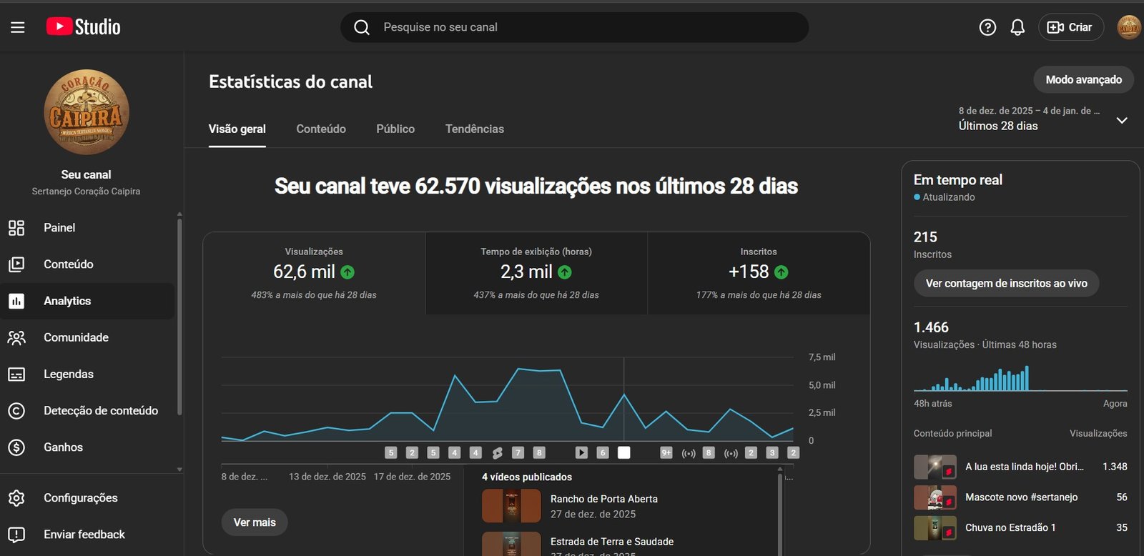The width and height of the screenshot is (1144, 556).
Task: Switch to the Tendências tab
Action: [475, 129]
